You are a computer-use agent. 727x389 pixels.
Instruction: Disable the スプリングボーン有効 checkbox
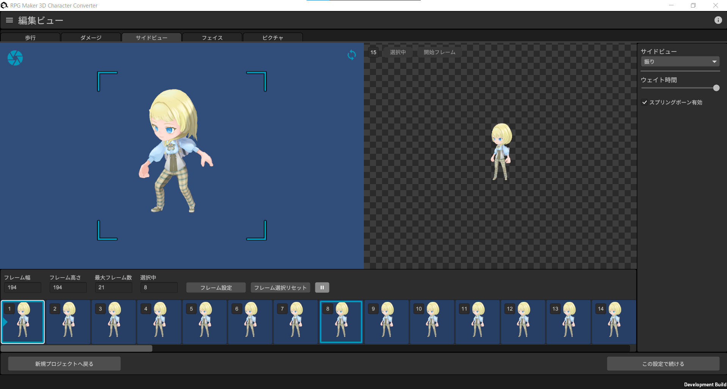644,102
